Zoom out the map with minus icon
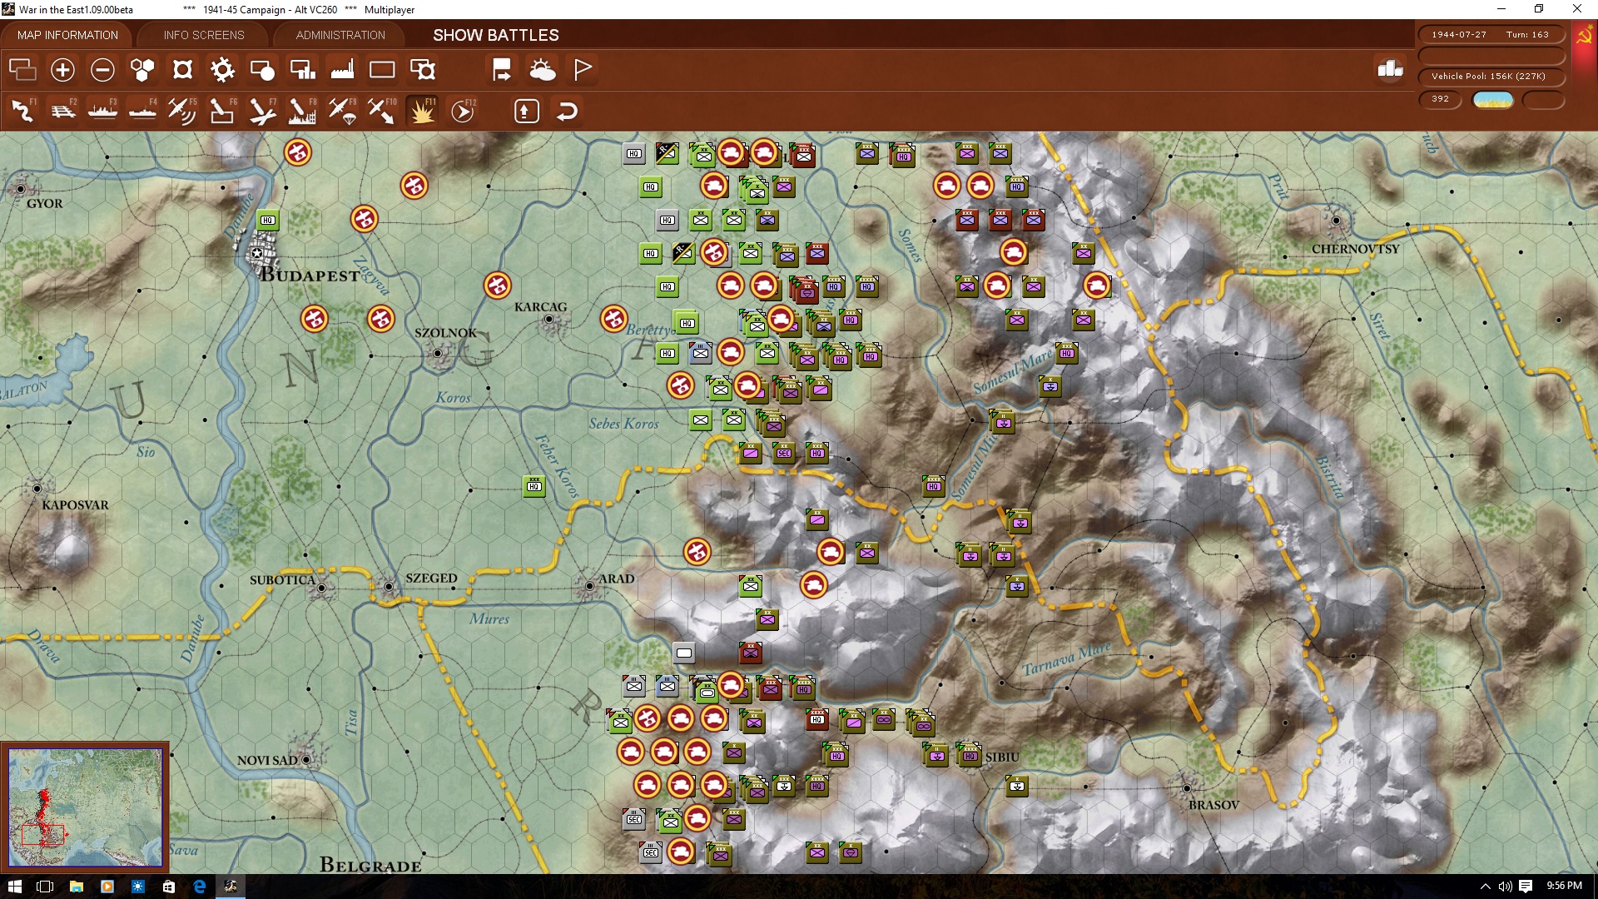1598x899 pixels. (102, 70)
